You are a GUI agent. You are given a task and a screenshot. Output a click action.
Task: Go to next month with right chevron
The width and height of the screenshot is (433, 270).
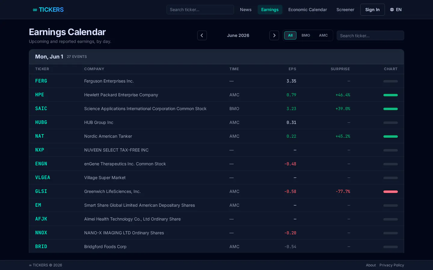click(x=274, y=35)
